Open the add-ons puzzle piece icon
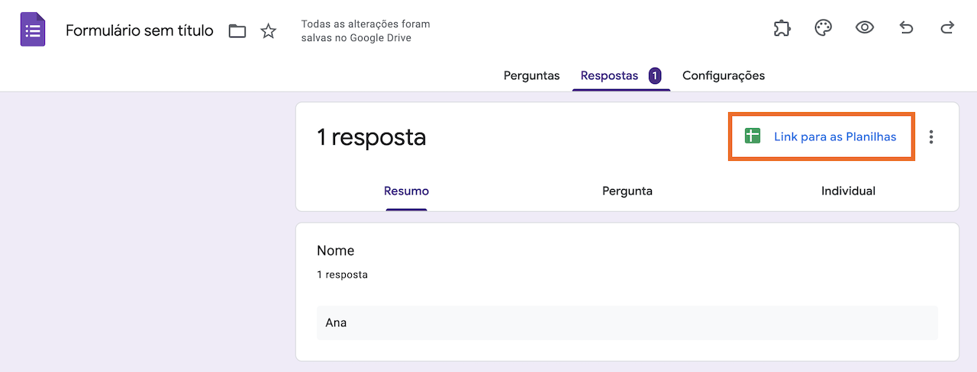Screen dimensions: 977x372 point(782,29)
